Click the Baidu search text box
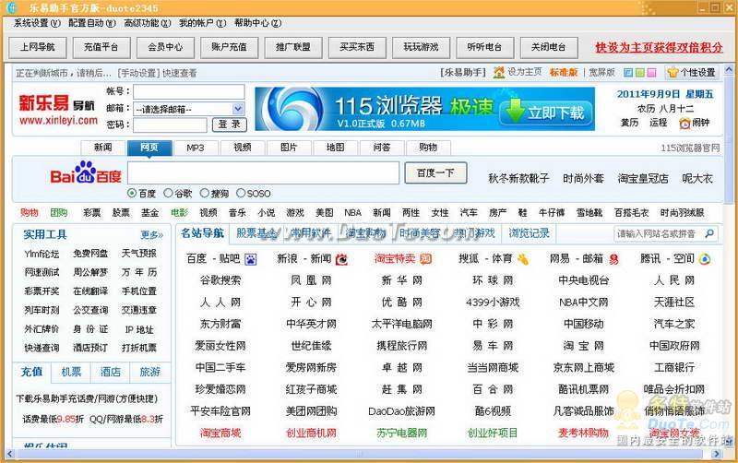The height and width of the screenshot is (463, 738). tap(264, 173)
